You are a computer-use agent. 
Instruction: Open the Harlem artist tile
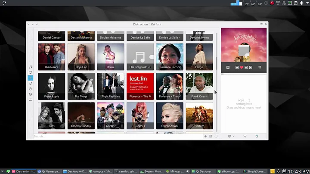click(x=199, y=116)
